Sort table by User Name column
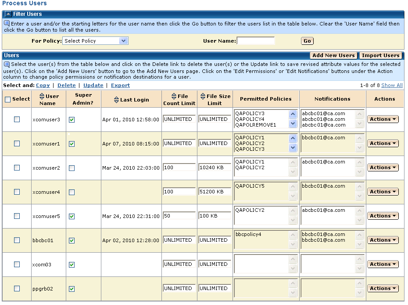The image size is (408, 305). [x=42, y=96]
